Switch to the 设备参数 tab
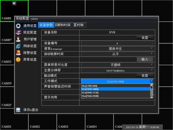The height and width of the screenshot is (130, 173). (46, 25)
